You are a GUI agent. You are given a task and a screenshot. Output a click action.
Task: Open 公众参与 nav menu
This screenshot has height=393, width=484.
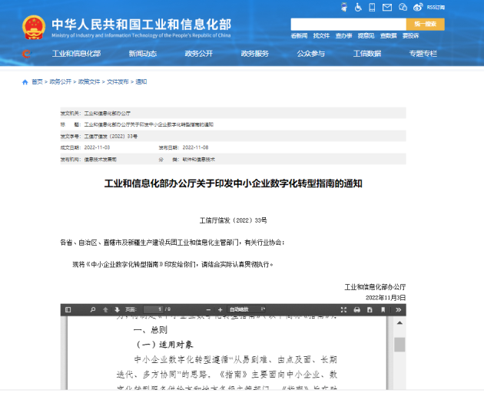[x=311, y=54]
